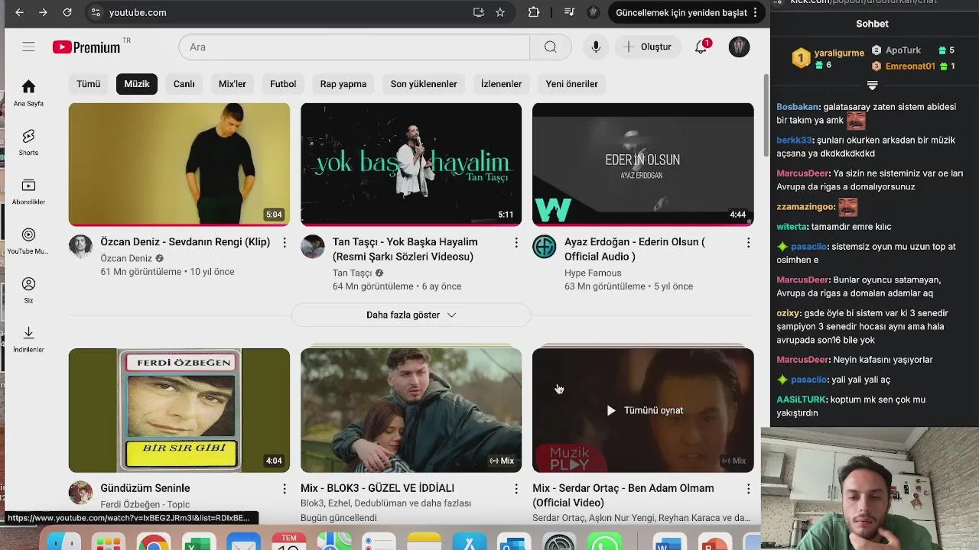Click yaraligurme in chat leaderboard

[x=840, y=53]
